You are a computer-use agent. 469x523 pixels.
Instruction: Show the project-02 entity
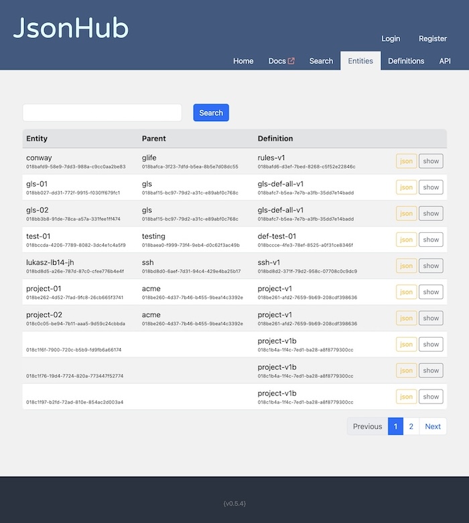click(431, 318)
